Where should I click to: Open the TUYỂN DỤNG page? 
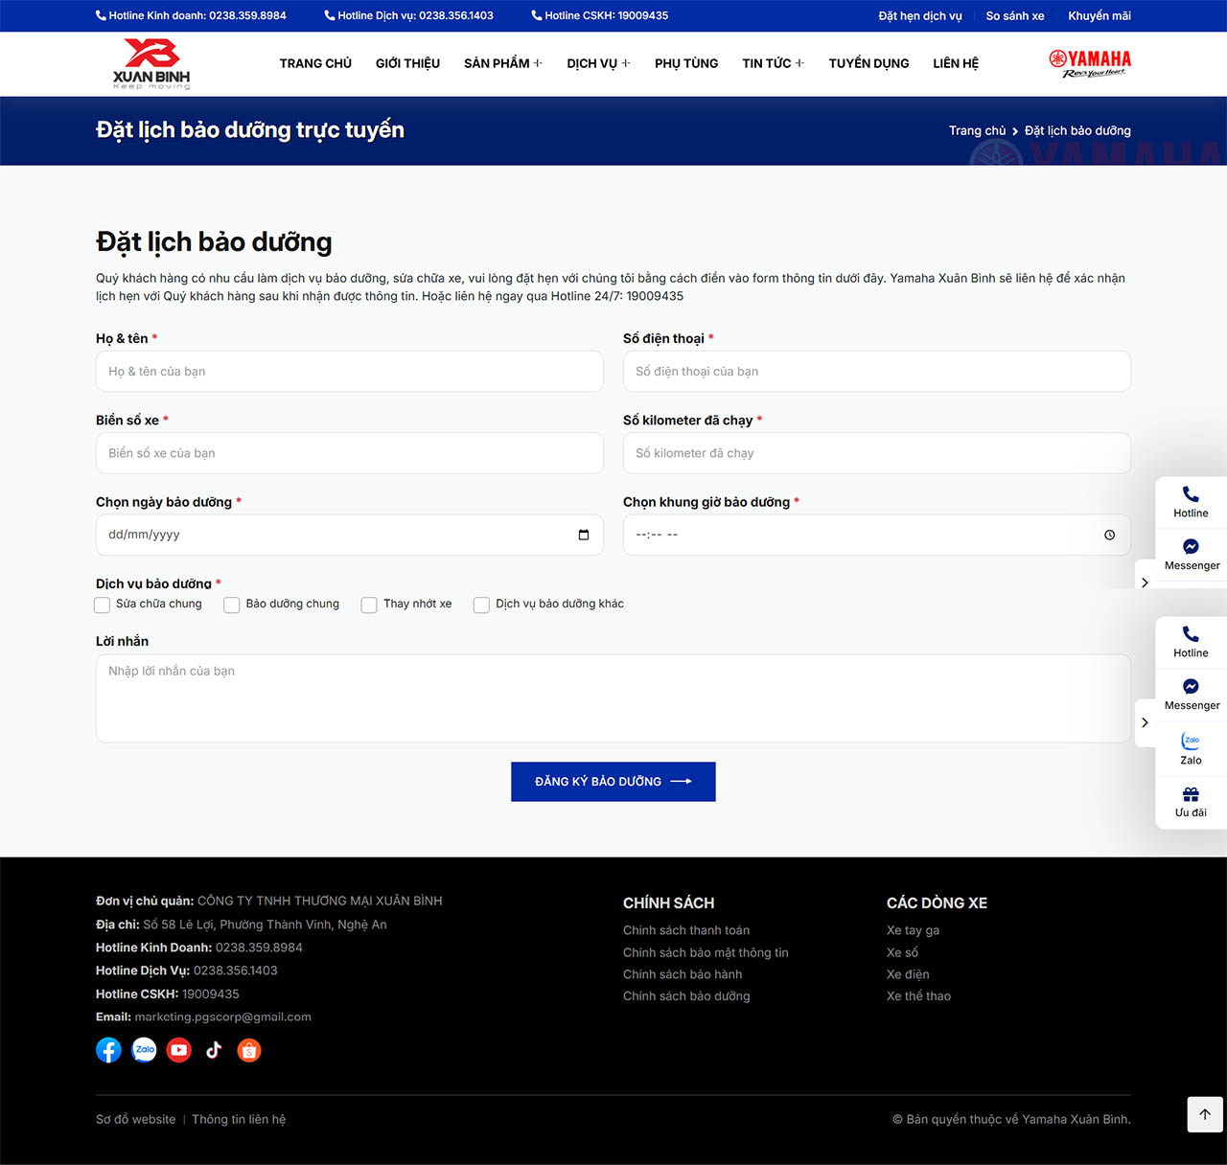[868, 63]
